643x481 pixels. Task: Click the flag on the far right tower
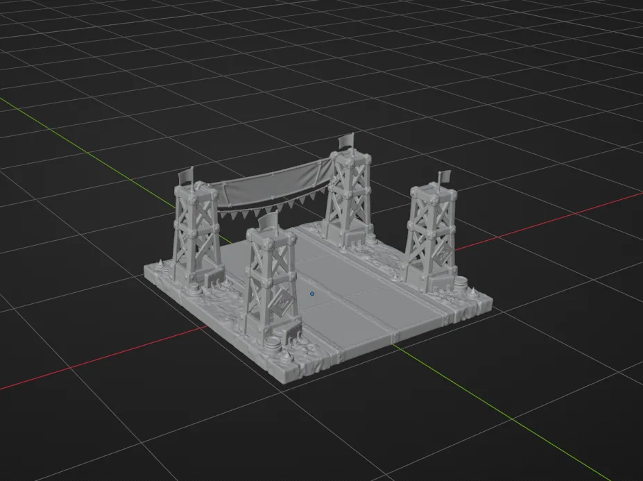pyautogui.click(x=444, y=176)
